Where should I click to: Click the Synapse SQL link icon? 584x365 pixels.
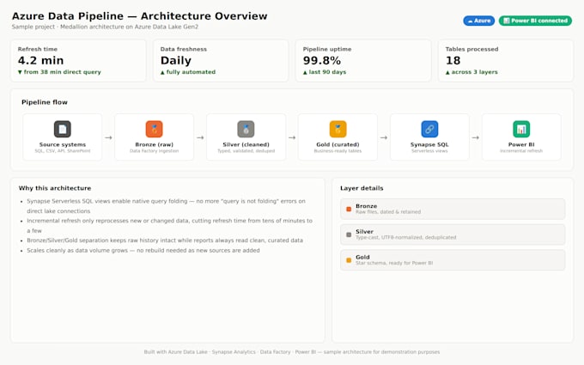(x=429, y=129)
